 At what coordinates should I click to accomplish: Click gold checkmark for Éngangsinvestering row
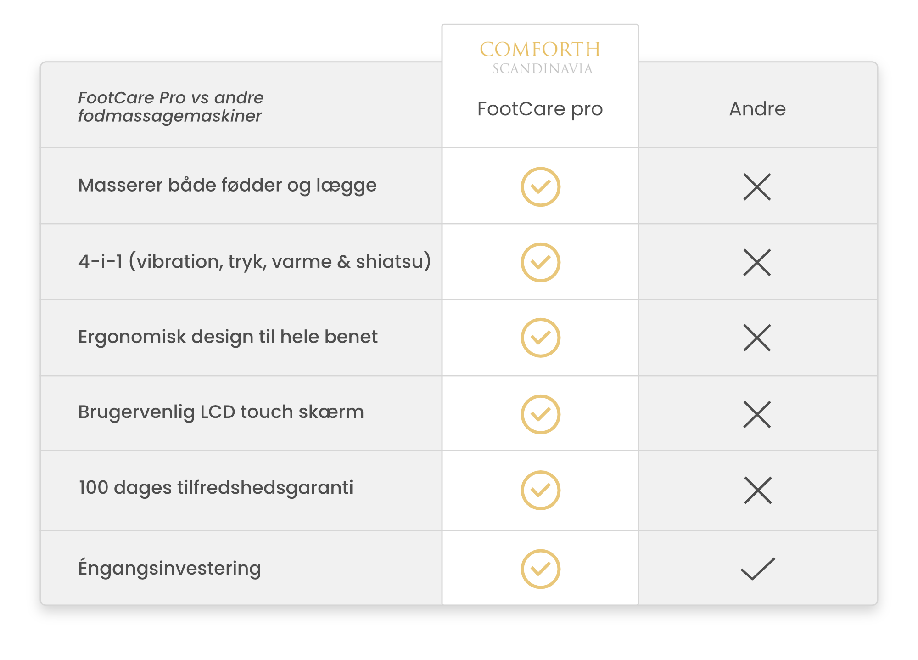540,569
